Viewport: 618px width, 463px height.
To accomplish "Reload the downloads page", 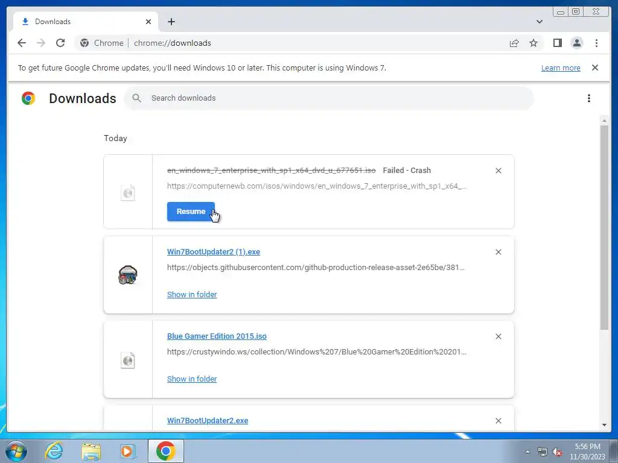I will pyautogui.click(x=60, y=43).
